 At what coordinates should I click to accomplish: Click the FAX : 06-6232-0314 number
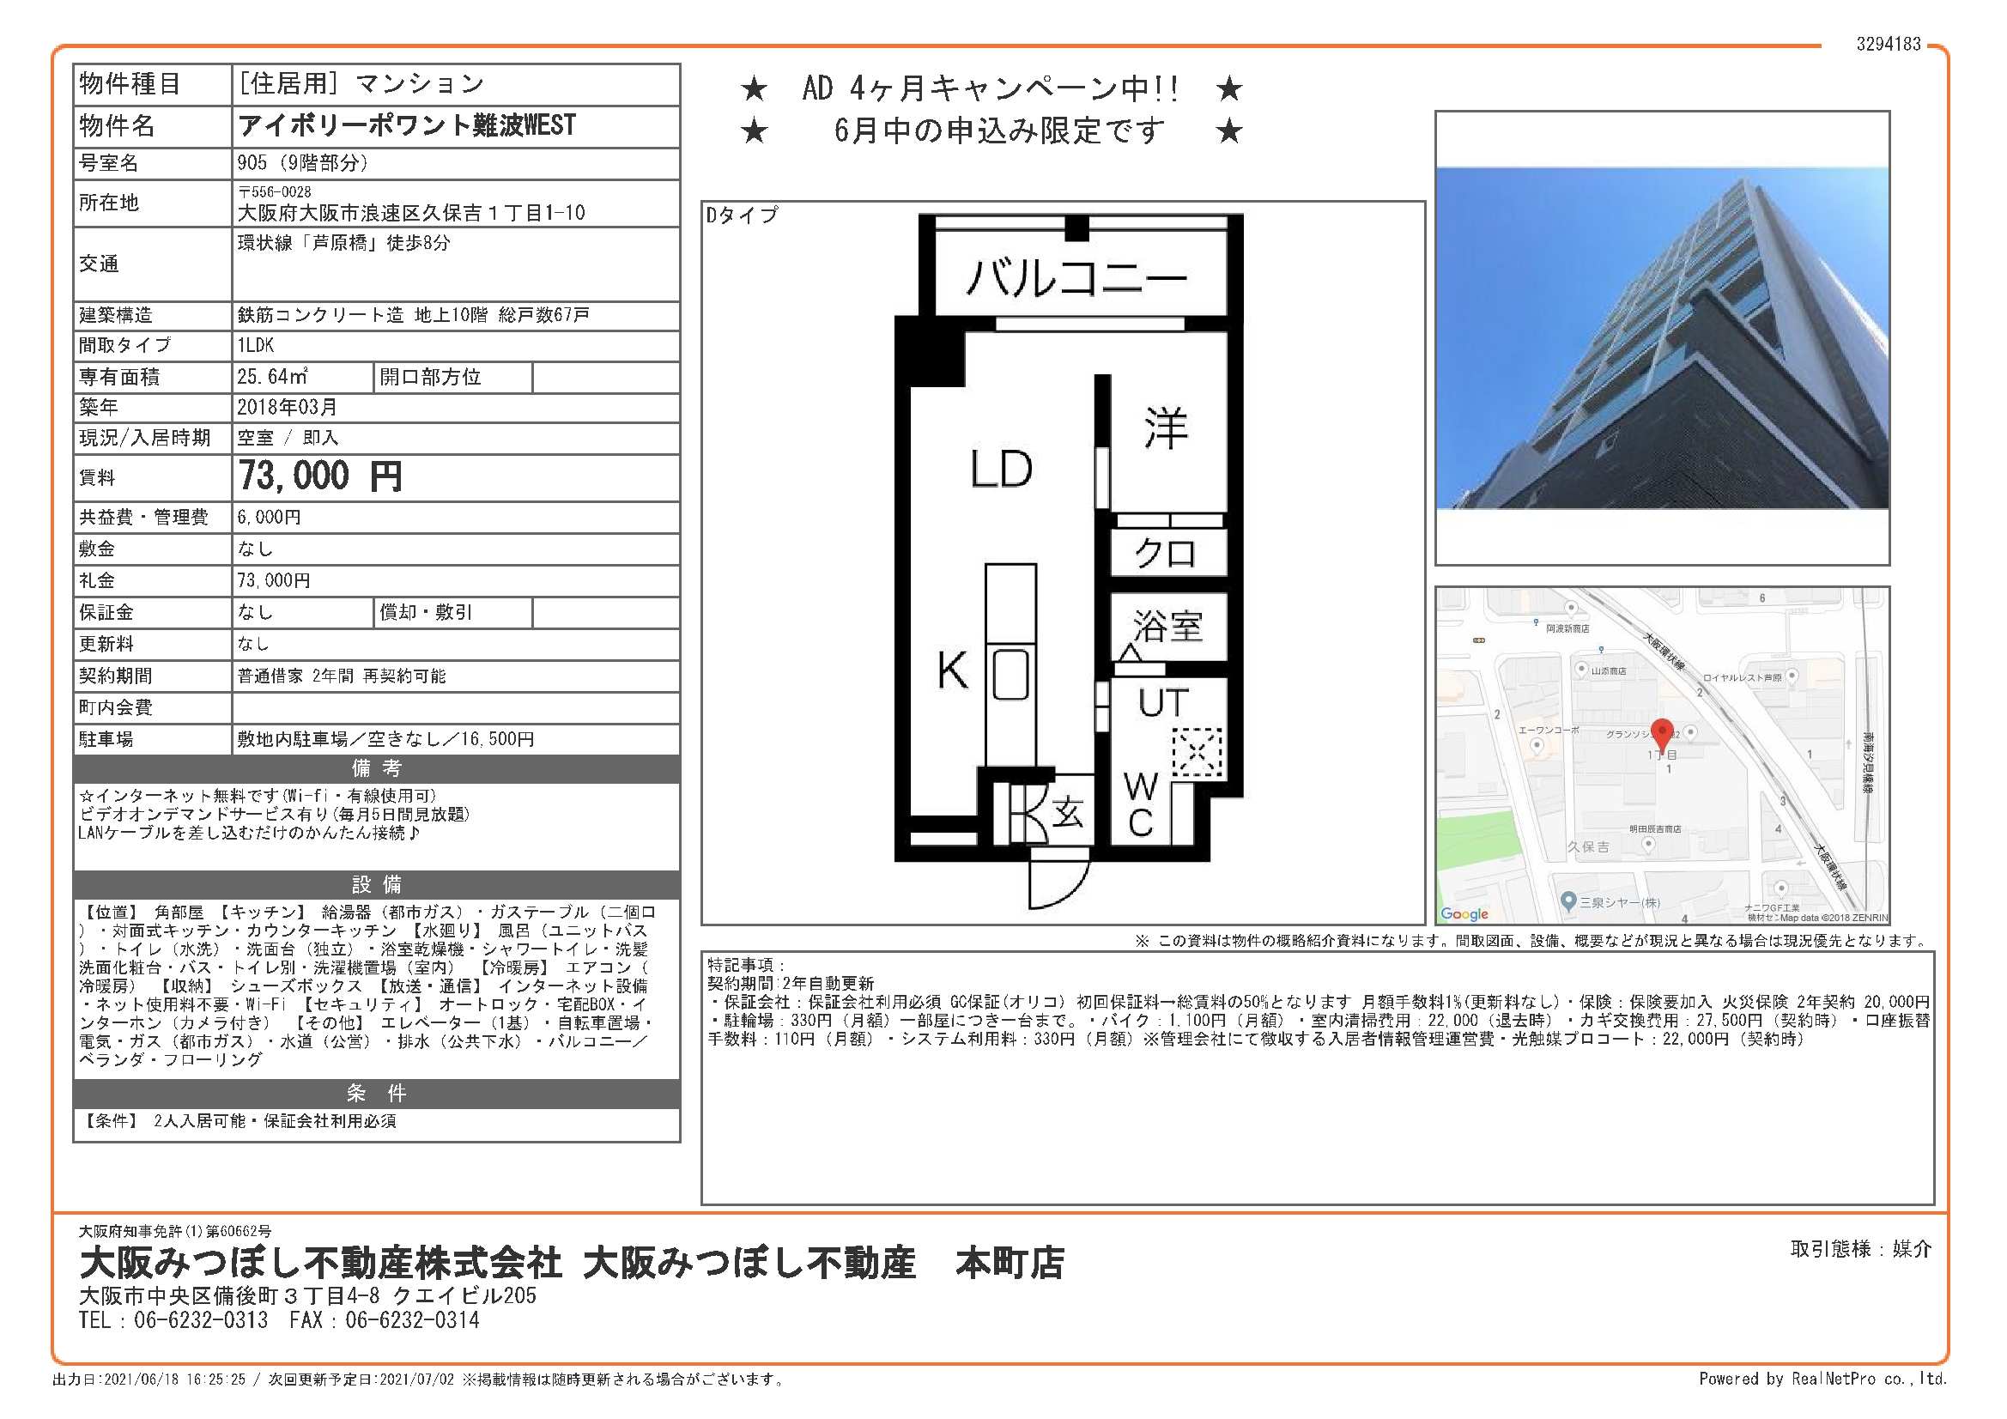point(385,1319)
